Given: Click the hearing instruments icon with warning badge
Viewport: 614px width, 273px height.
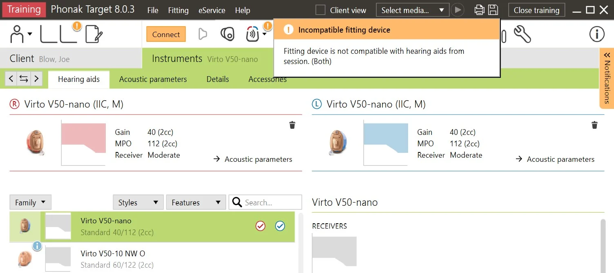Looking at the screenshot, I should coord(59,33).
